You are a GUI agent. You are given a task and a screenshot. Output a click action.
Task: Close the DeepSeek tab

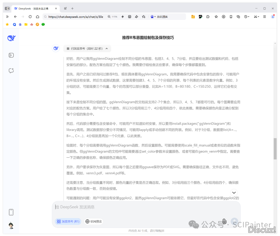(x=56, y=9)
